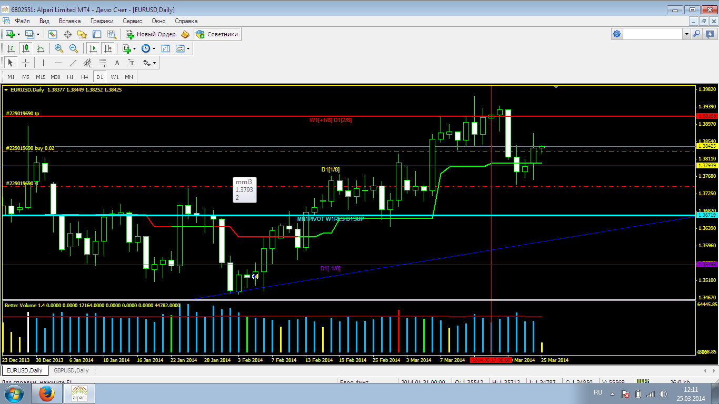The width and height of the screenshot is (719, 404).
Task: Open the Графики menu
Action: [x=102, y=21]
